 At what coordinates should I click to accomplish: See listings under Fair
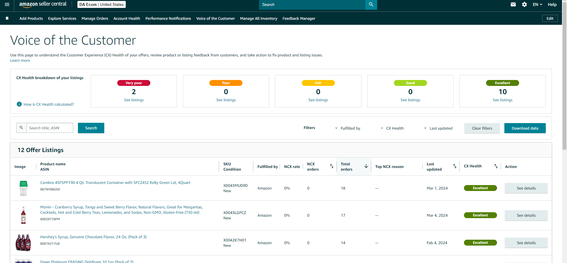318,100
